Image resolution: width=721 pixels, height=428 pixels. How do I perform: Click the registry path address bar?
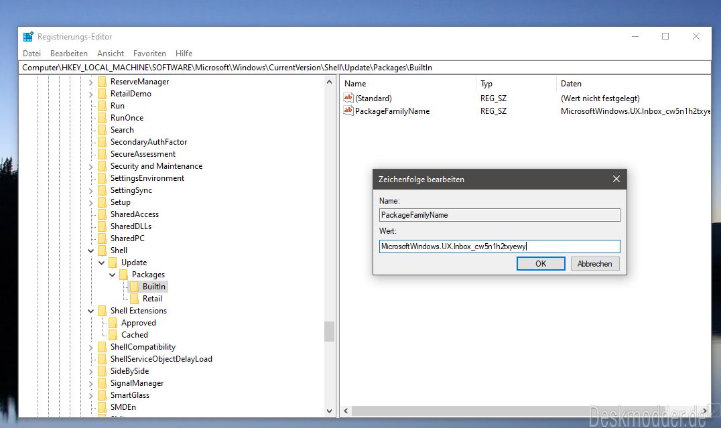pyautogui.click(x=366, y=68)
